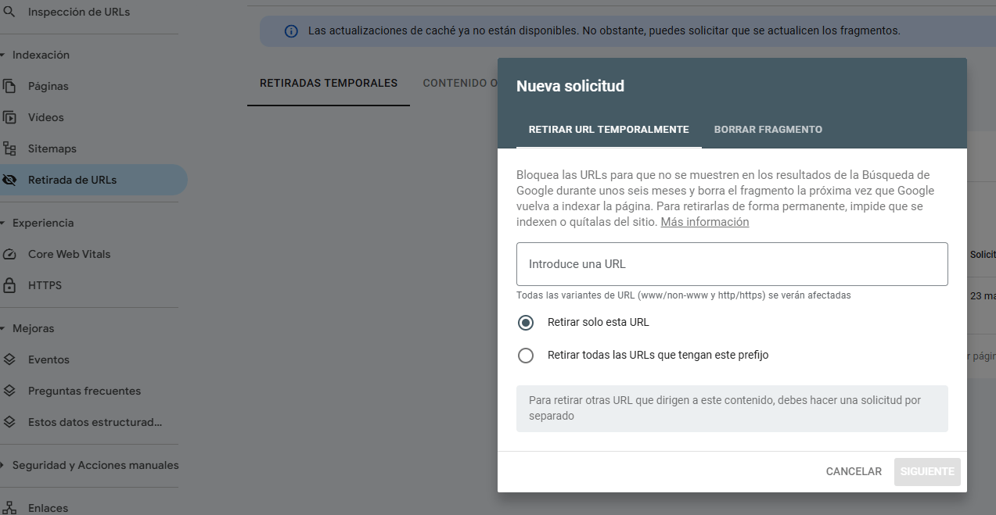Click the Preguntas frecuentes icon
Image resolution: width=996 pixels, height=515 pixels.
(x=14, y=391)
